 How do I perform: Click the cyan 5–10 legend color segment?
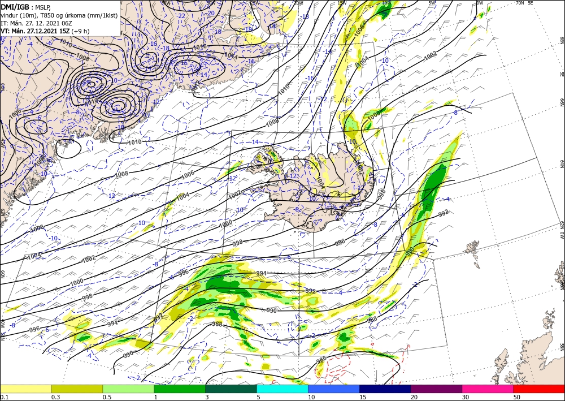click(282, 389)
